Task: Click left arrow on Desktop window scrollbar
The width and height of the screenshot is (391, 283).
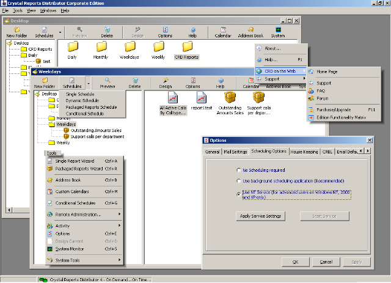Action: 9,210
